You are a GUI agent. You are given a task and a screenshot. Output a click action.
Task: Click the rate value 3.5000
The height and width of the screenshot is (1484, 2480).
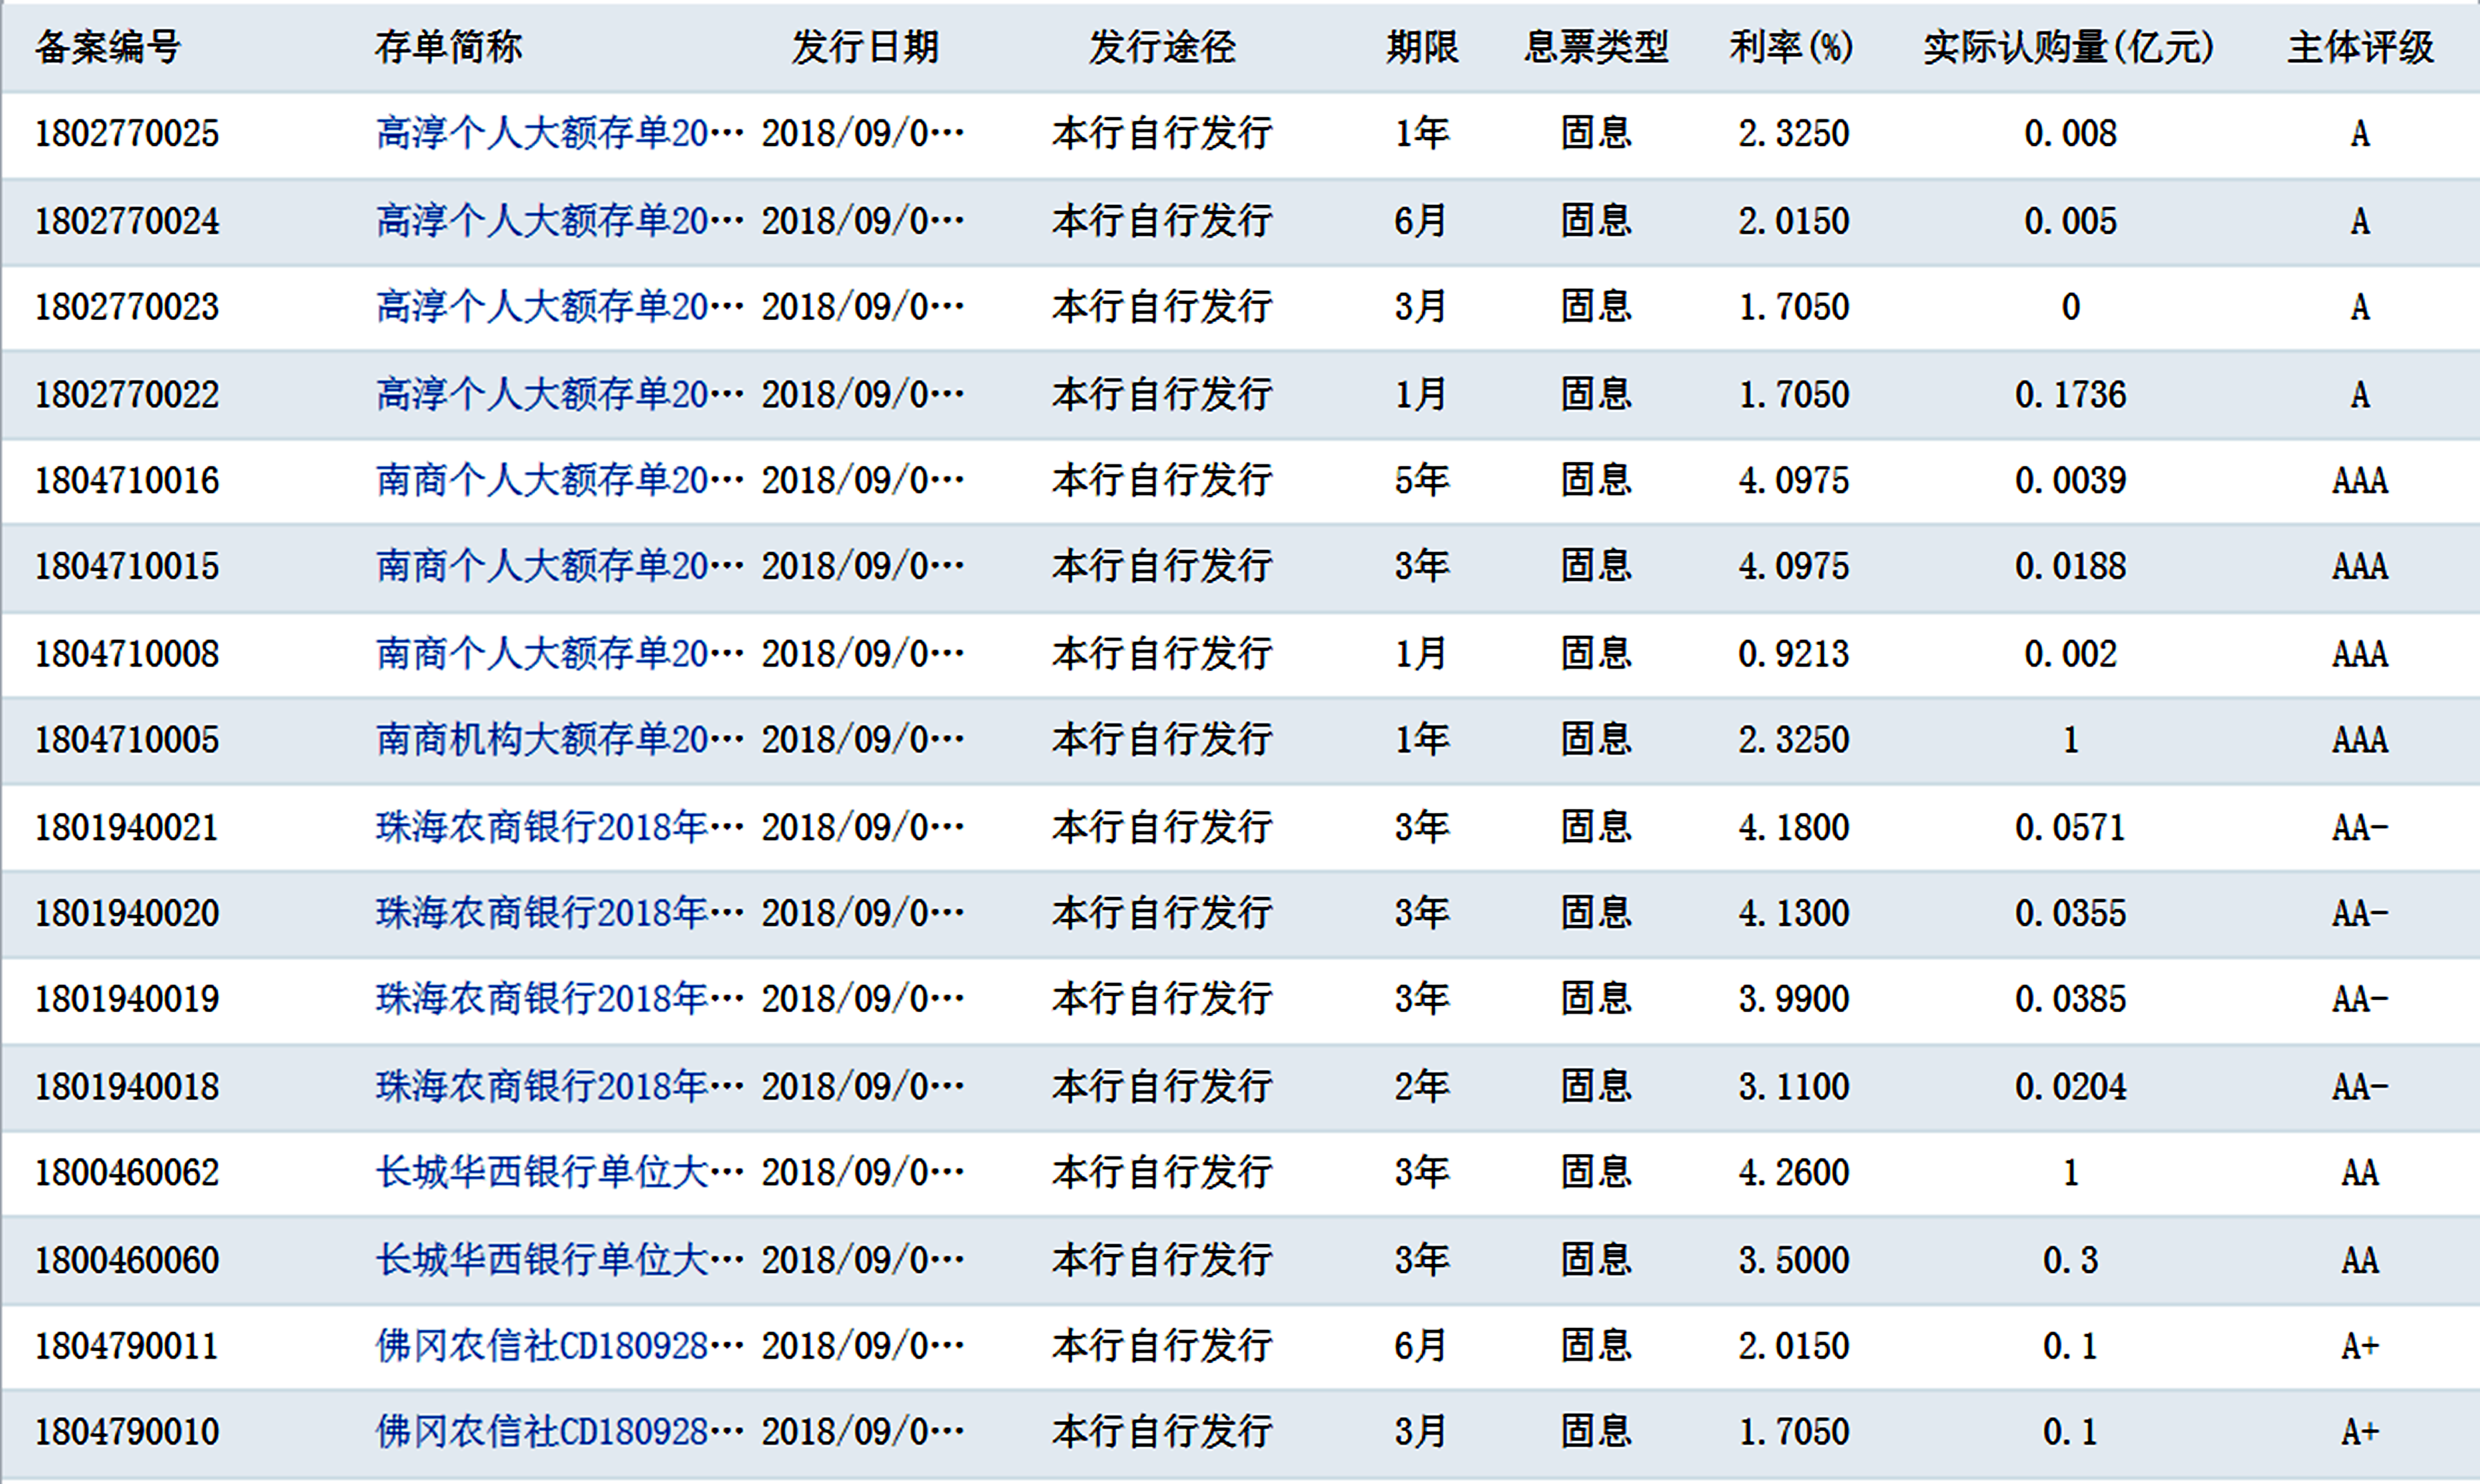1794,1260
